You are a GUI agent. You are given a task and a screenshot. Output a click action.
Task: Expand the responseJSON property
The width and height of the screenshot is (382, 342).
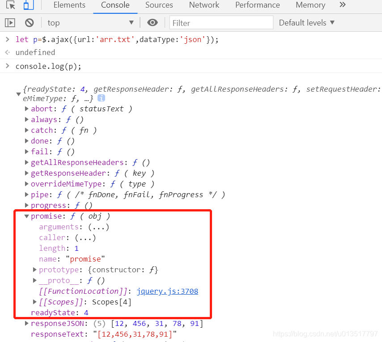click(x=26, y=323)
